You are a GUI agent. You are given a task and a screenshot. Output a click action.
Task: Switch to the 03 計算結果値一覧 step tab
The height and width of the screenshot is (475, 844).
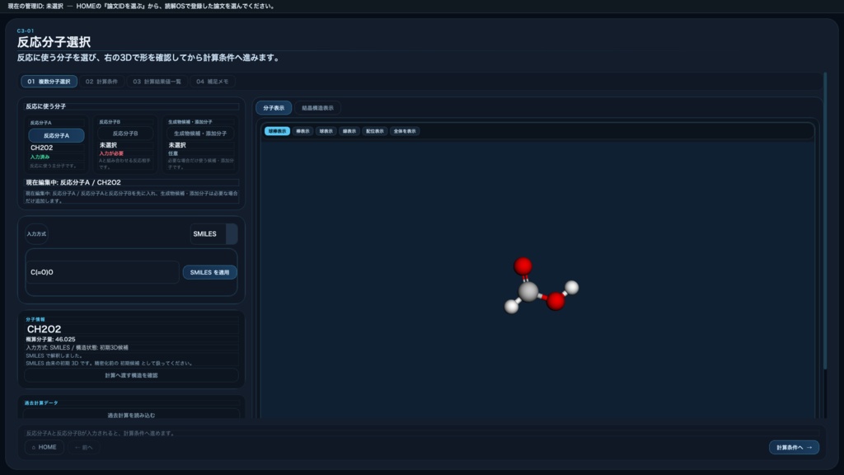point(157,82)
